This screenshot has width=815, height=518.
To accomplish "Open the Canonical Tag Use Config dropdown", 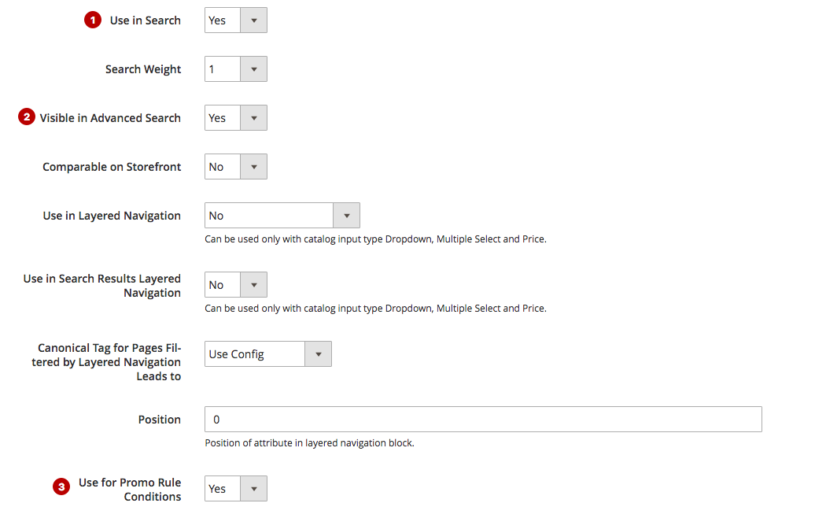I will click(267, 354).
